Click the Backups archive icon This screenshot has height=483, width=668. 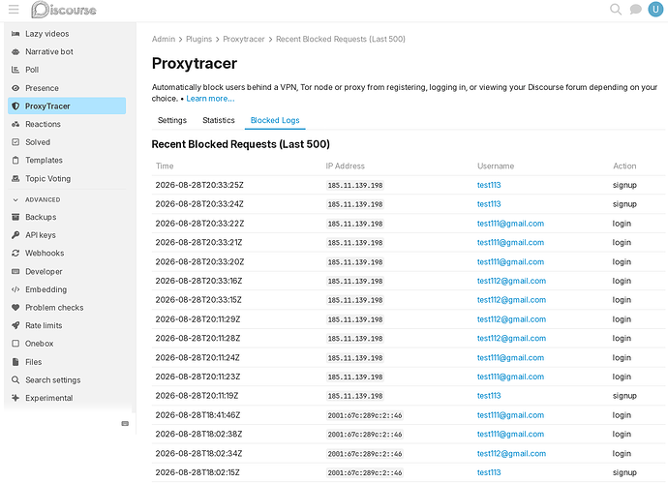15,217
